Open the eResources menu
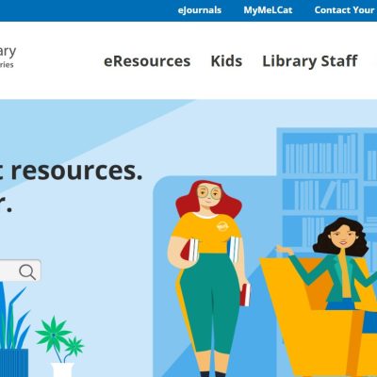The width and height of the screenshot is (377, 377). pos(147,61)
